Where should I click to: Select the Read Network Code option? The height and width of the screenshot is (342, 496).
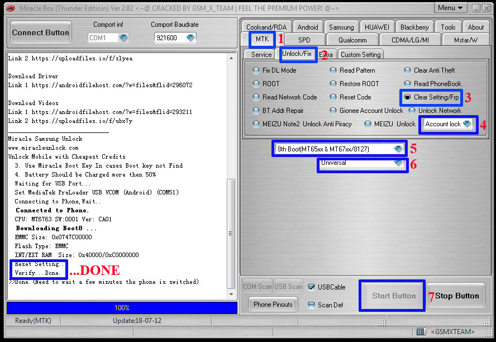click(x=256, y=97)
